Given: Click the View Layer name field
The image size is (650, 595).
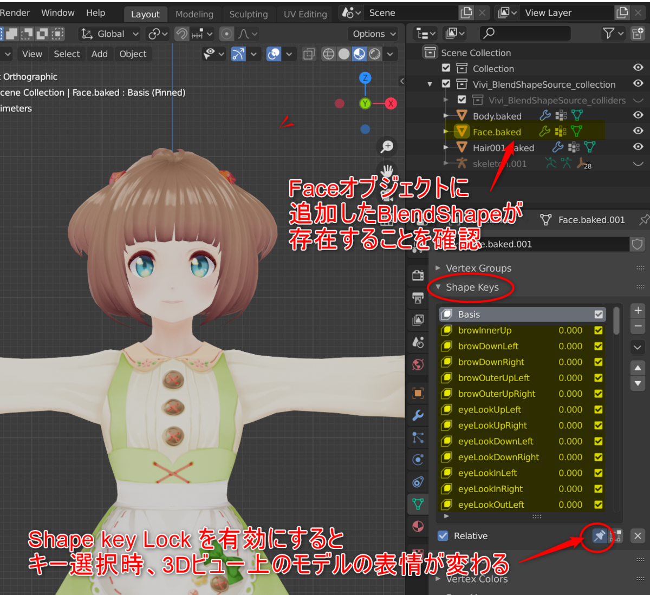Looking at the screenshot, I should click(x=567, y=13).
